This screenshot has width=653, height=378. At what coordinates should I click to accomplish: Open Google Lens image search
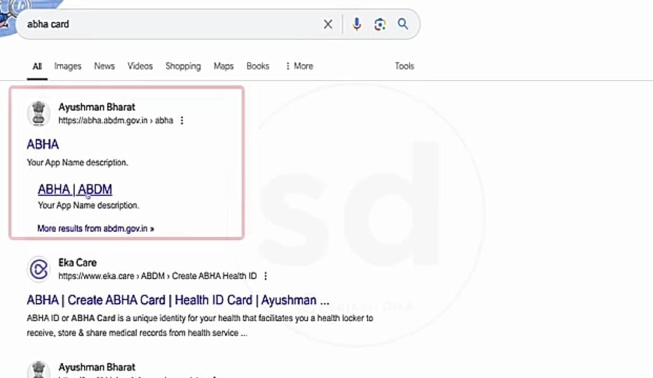[x=380, y=24]
